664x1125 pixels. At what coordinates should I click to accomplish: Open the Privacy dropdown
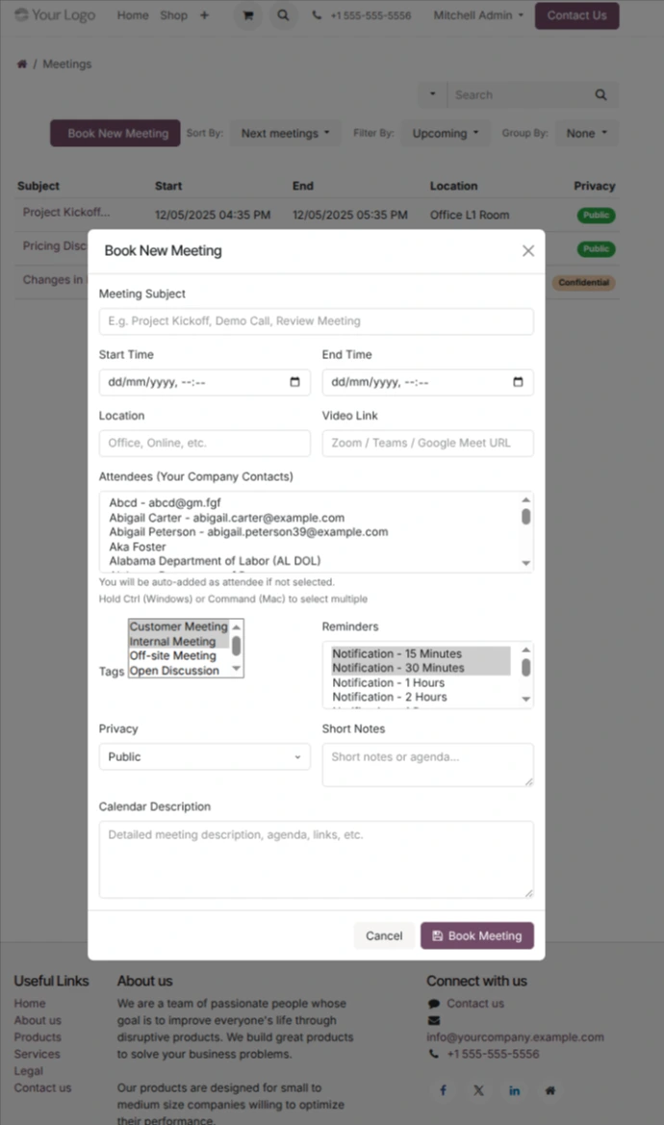pyautogui.click(x=204, y=757)
